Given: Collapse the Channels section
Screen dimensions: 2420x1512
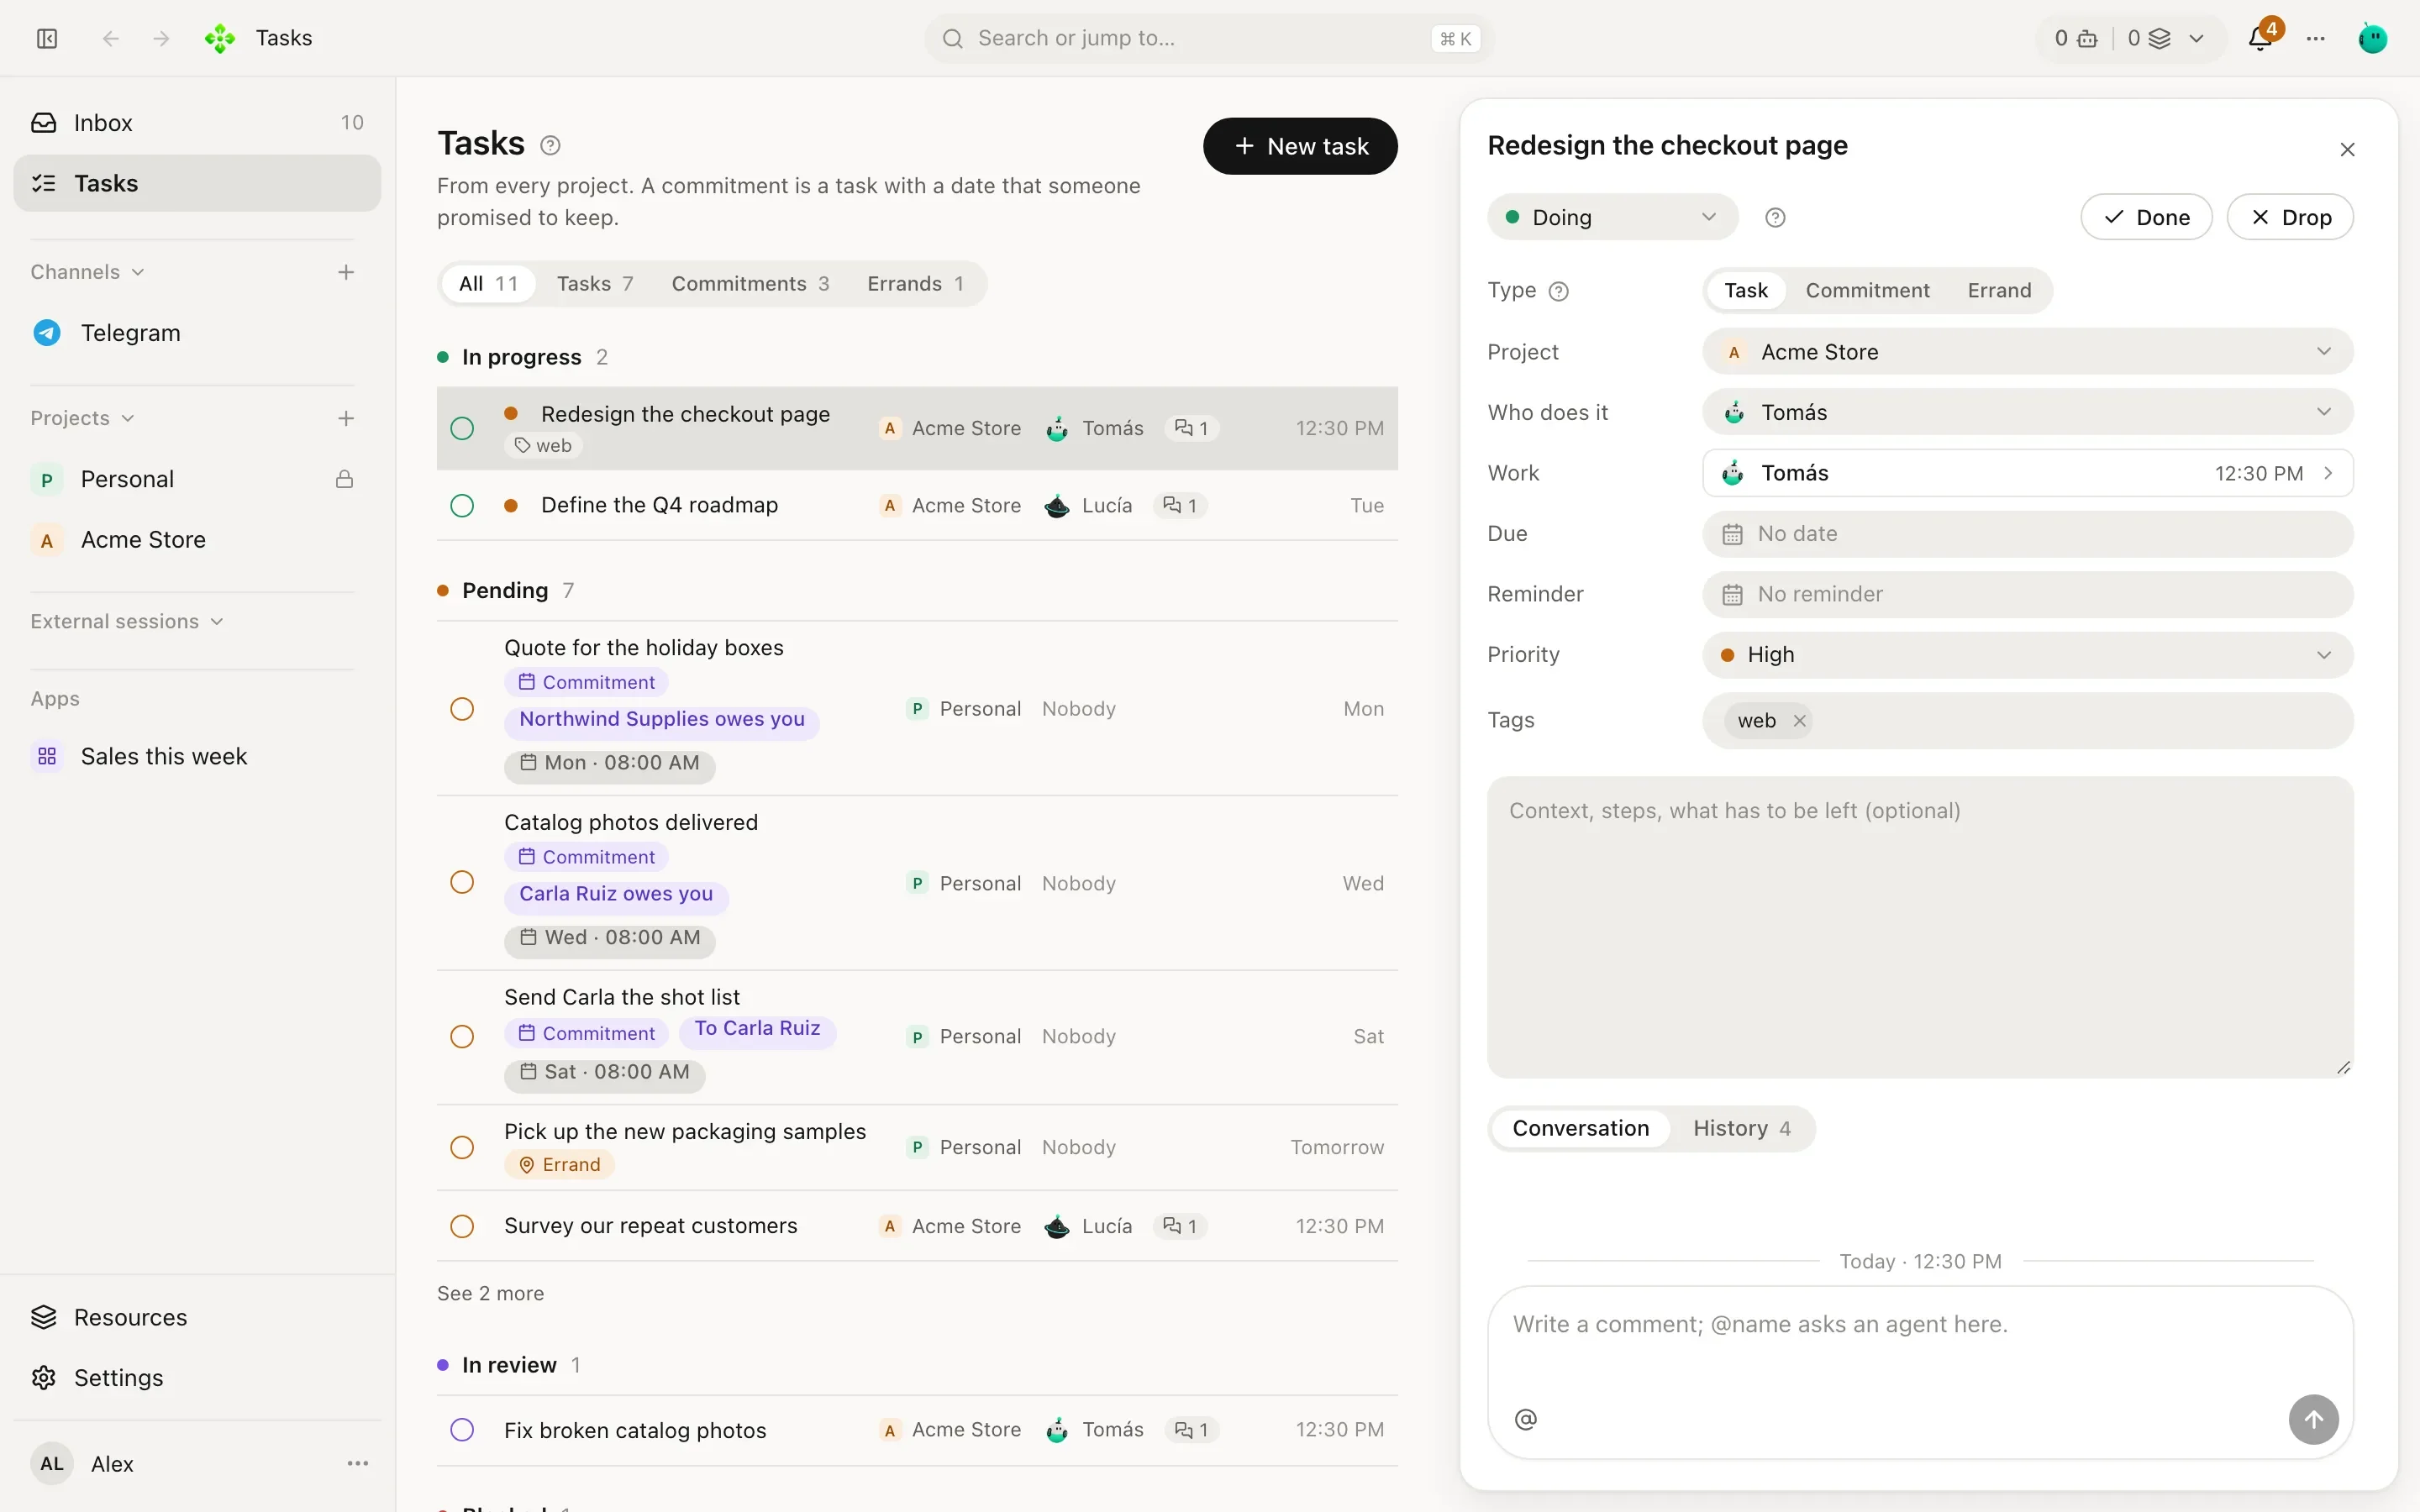Looking at the screenshot, I should 87,272.
